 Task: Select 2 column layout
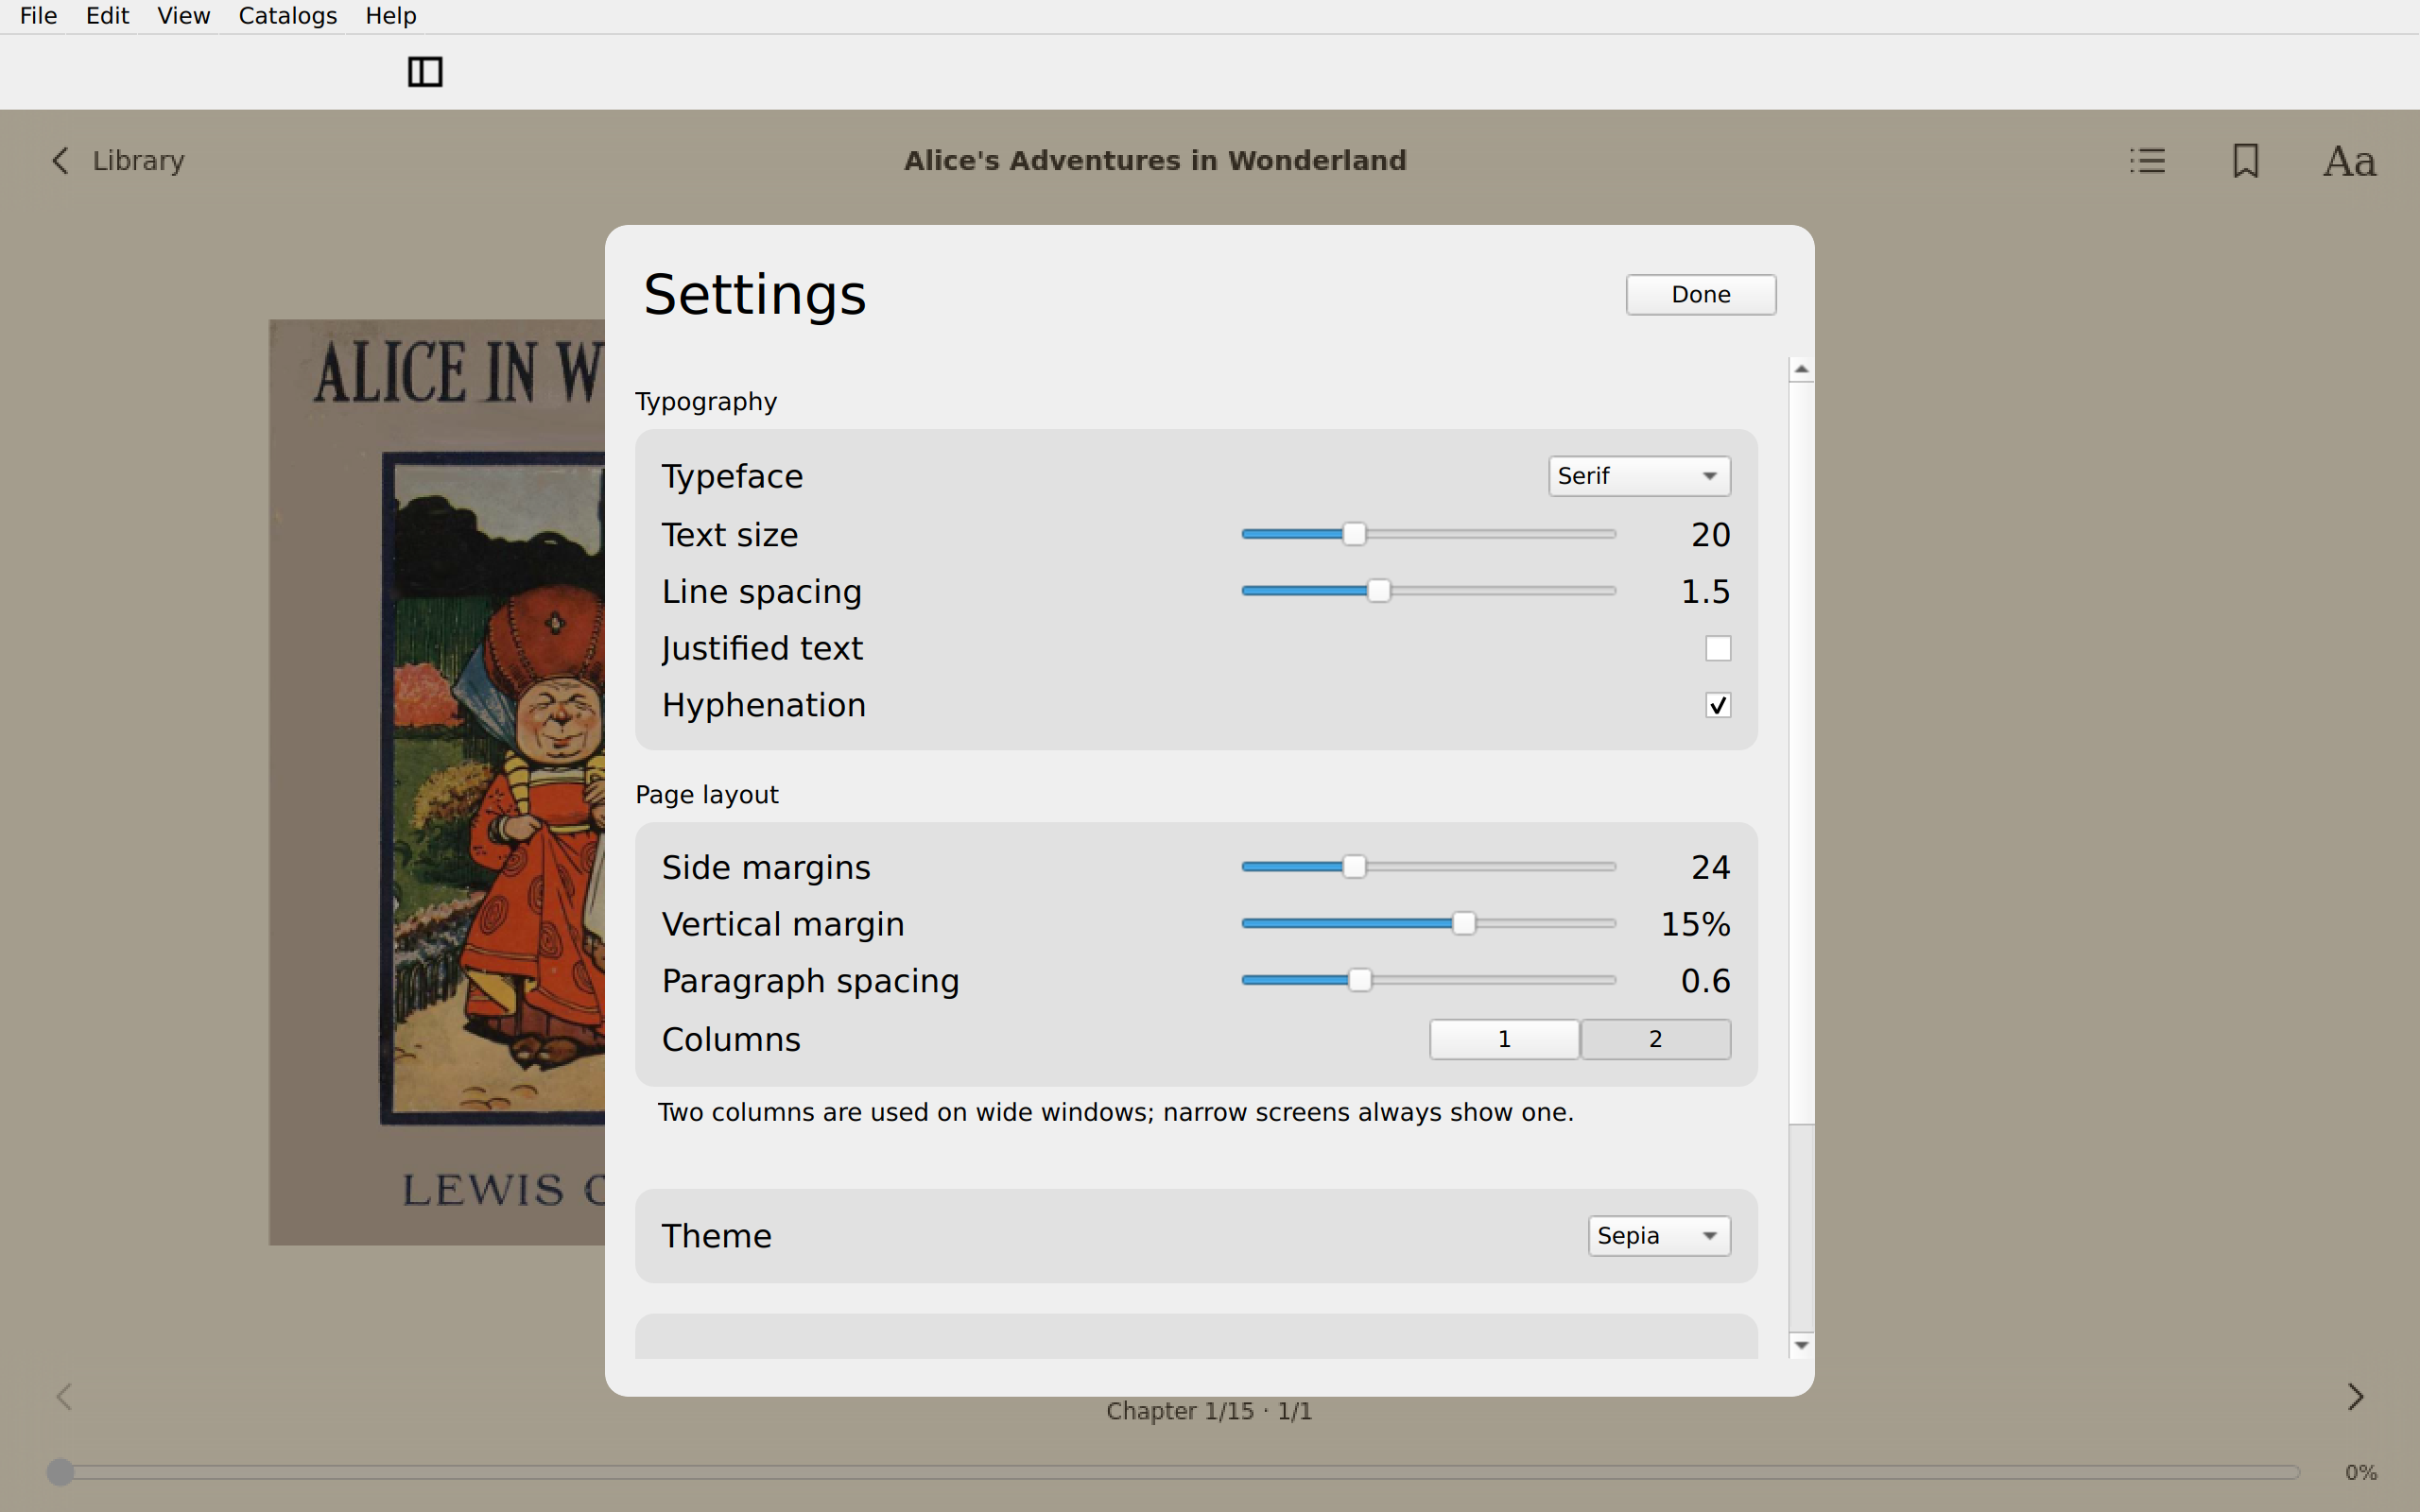(x=1656, y=1039)
